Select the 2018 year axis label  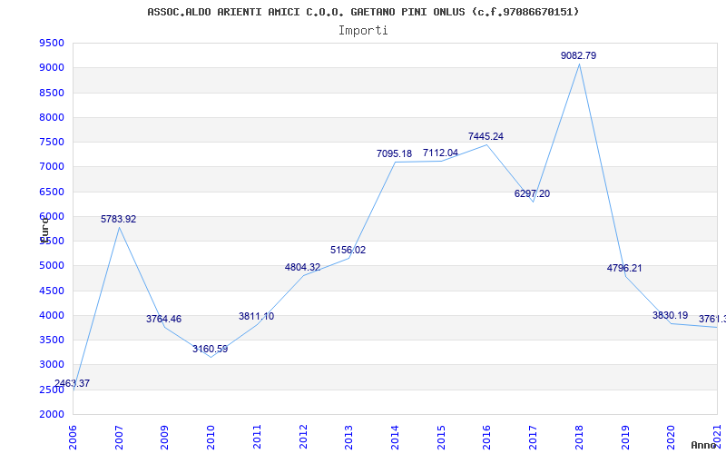click(x=579, y=437)
